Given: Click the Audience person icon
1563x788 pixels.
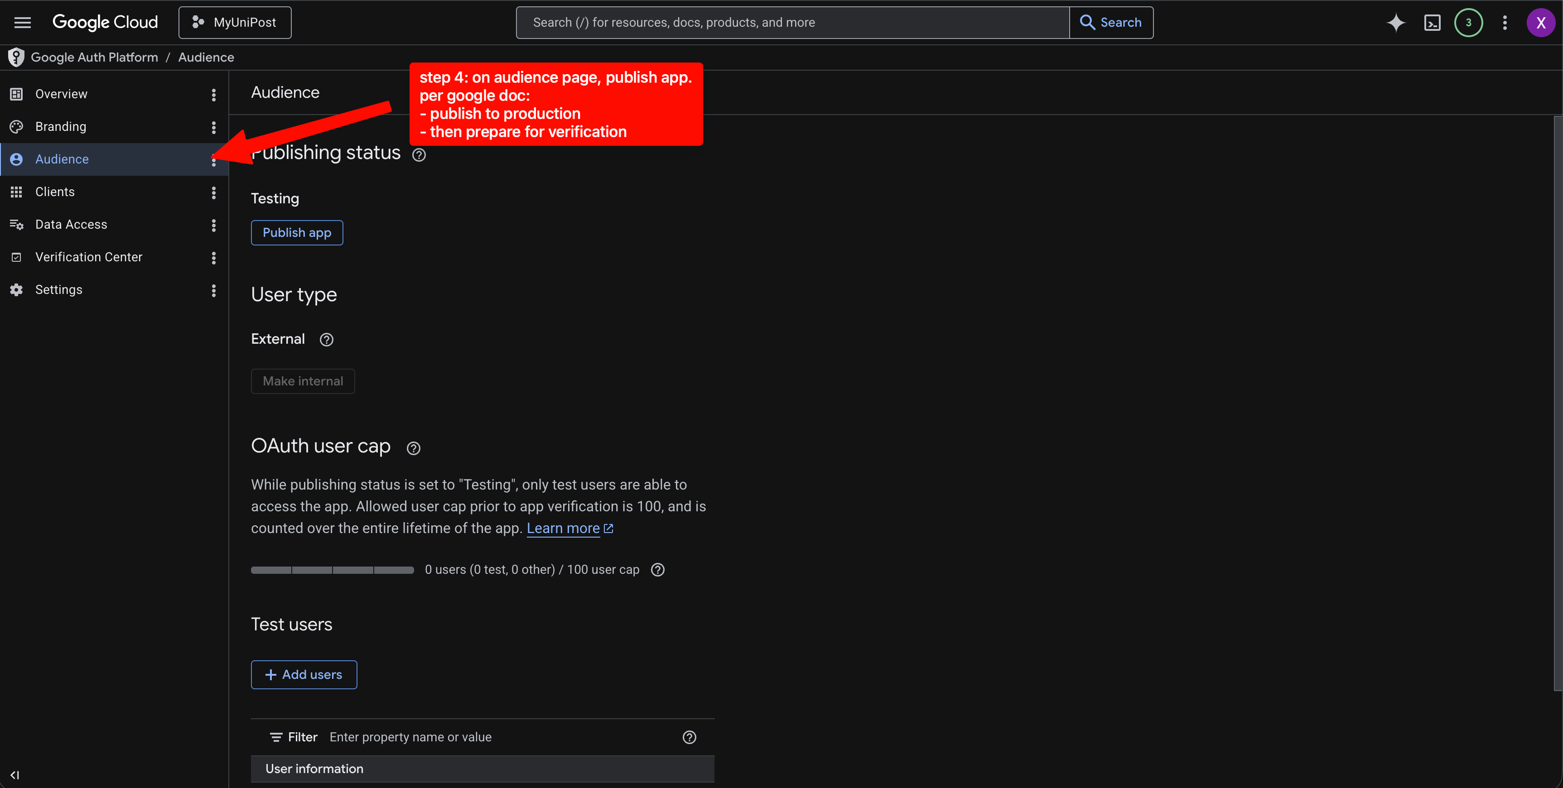Looking at the screenshot, I should [16, 159].
